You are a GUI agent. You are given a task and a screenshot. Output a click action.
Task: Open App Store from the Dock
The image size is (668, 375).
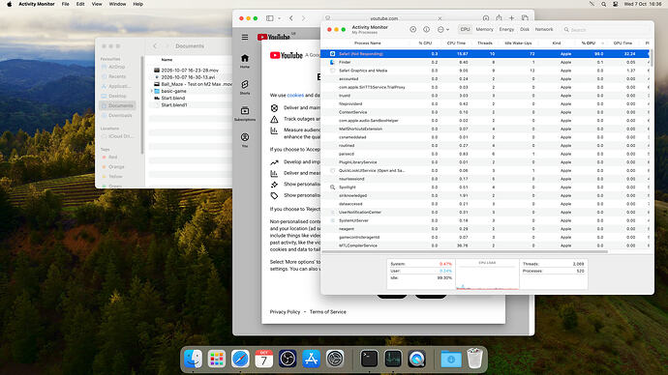[311, 359]
